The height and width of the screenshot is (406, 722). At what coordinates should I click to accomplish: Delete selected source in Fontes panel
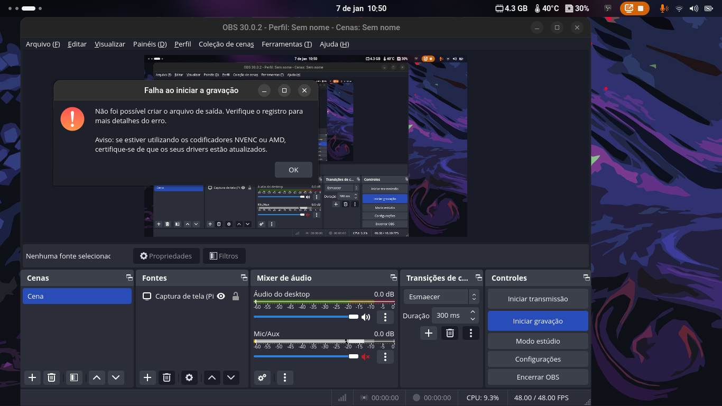pos(166,377)
